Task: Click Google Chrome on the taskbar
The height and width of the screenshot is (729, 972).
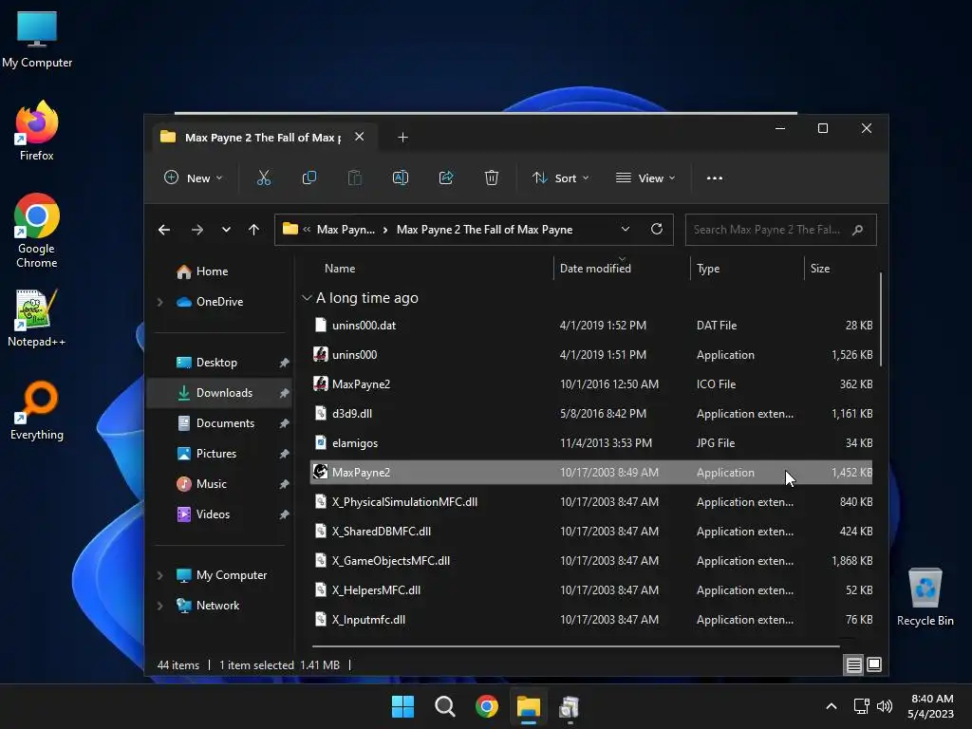Action: coord(487,706)
